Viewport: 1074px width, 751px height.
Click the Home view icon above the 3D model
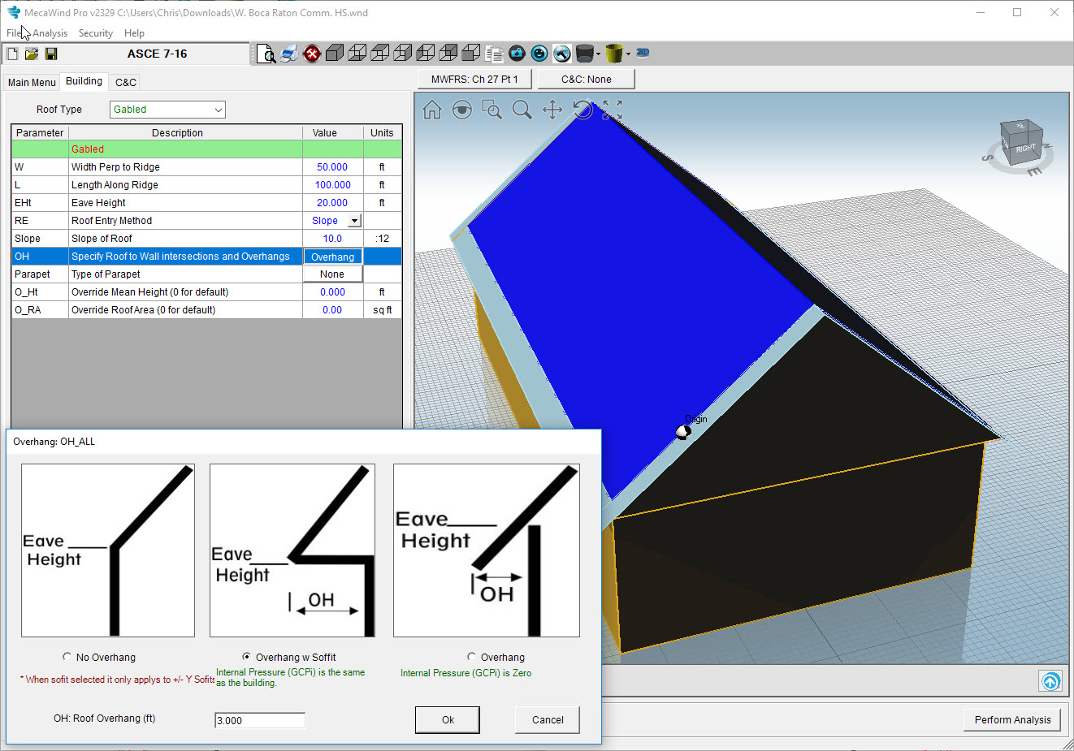[x=431, y=109]
